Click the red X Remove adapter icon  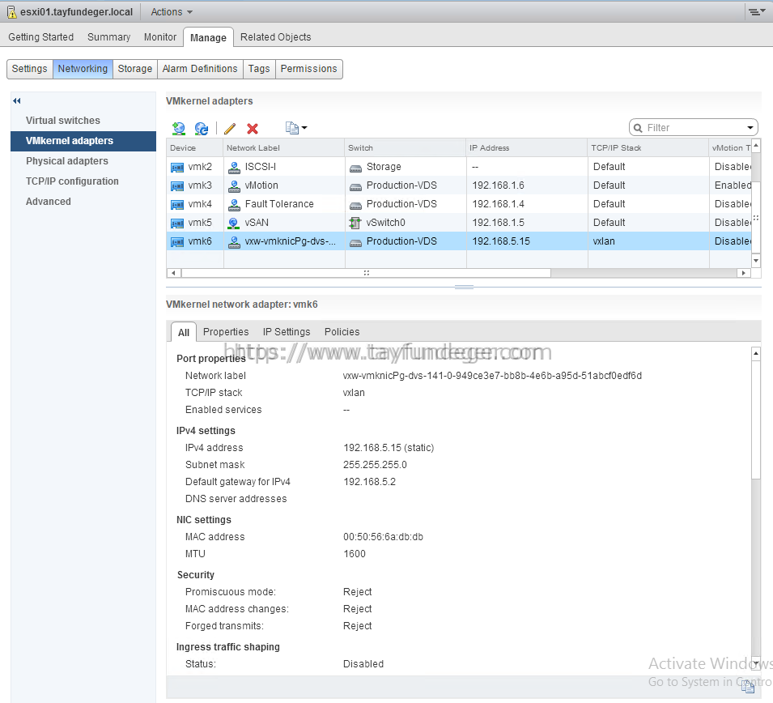click(253, 129)
